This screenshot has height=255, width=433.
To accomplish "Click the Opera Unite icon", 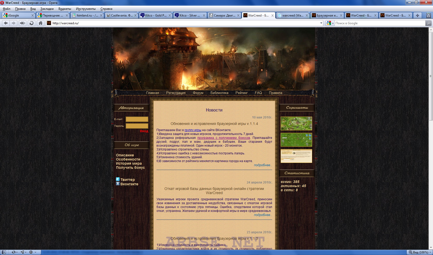I will point(22,252).
